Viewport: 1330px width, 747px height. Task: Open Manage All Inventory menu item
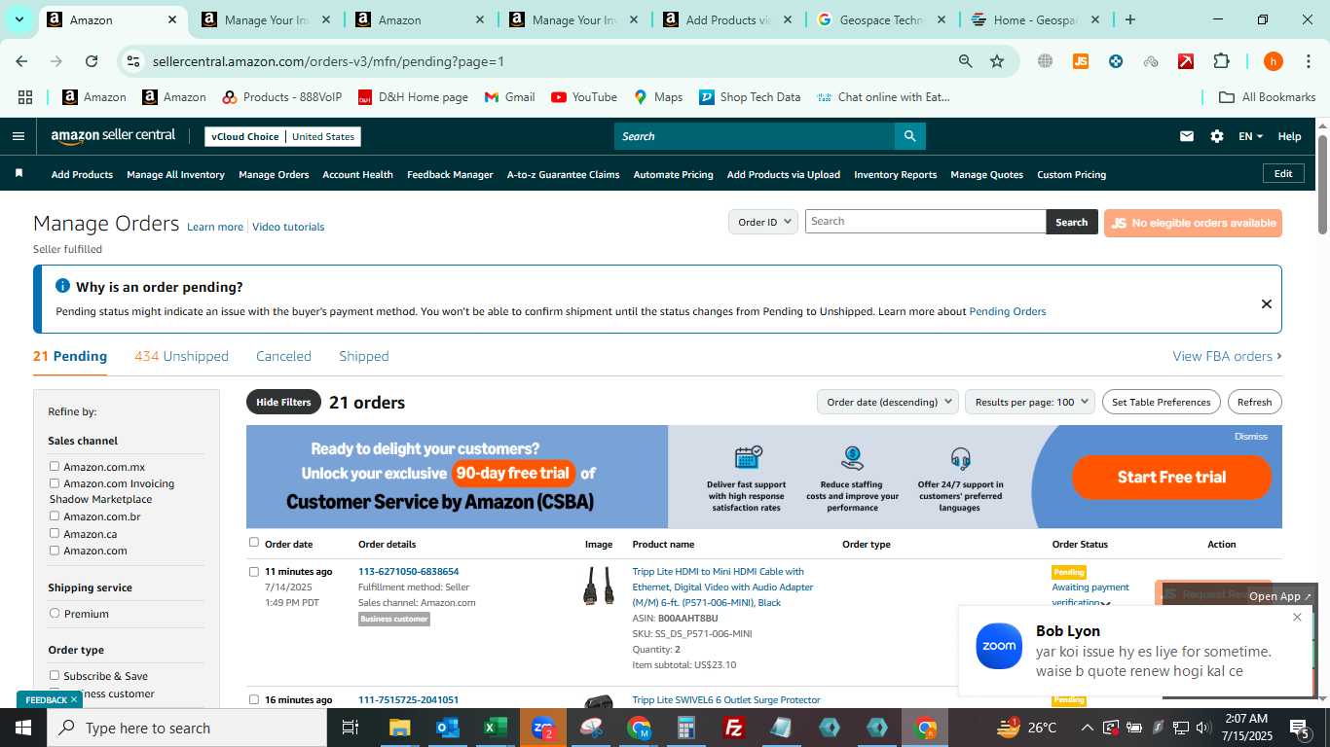pos(175,174)
